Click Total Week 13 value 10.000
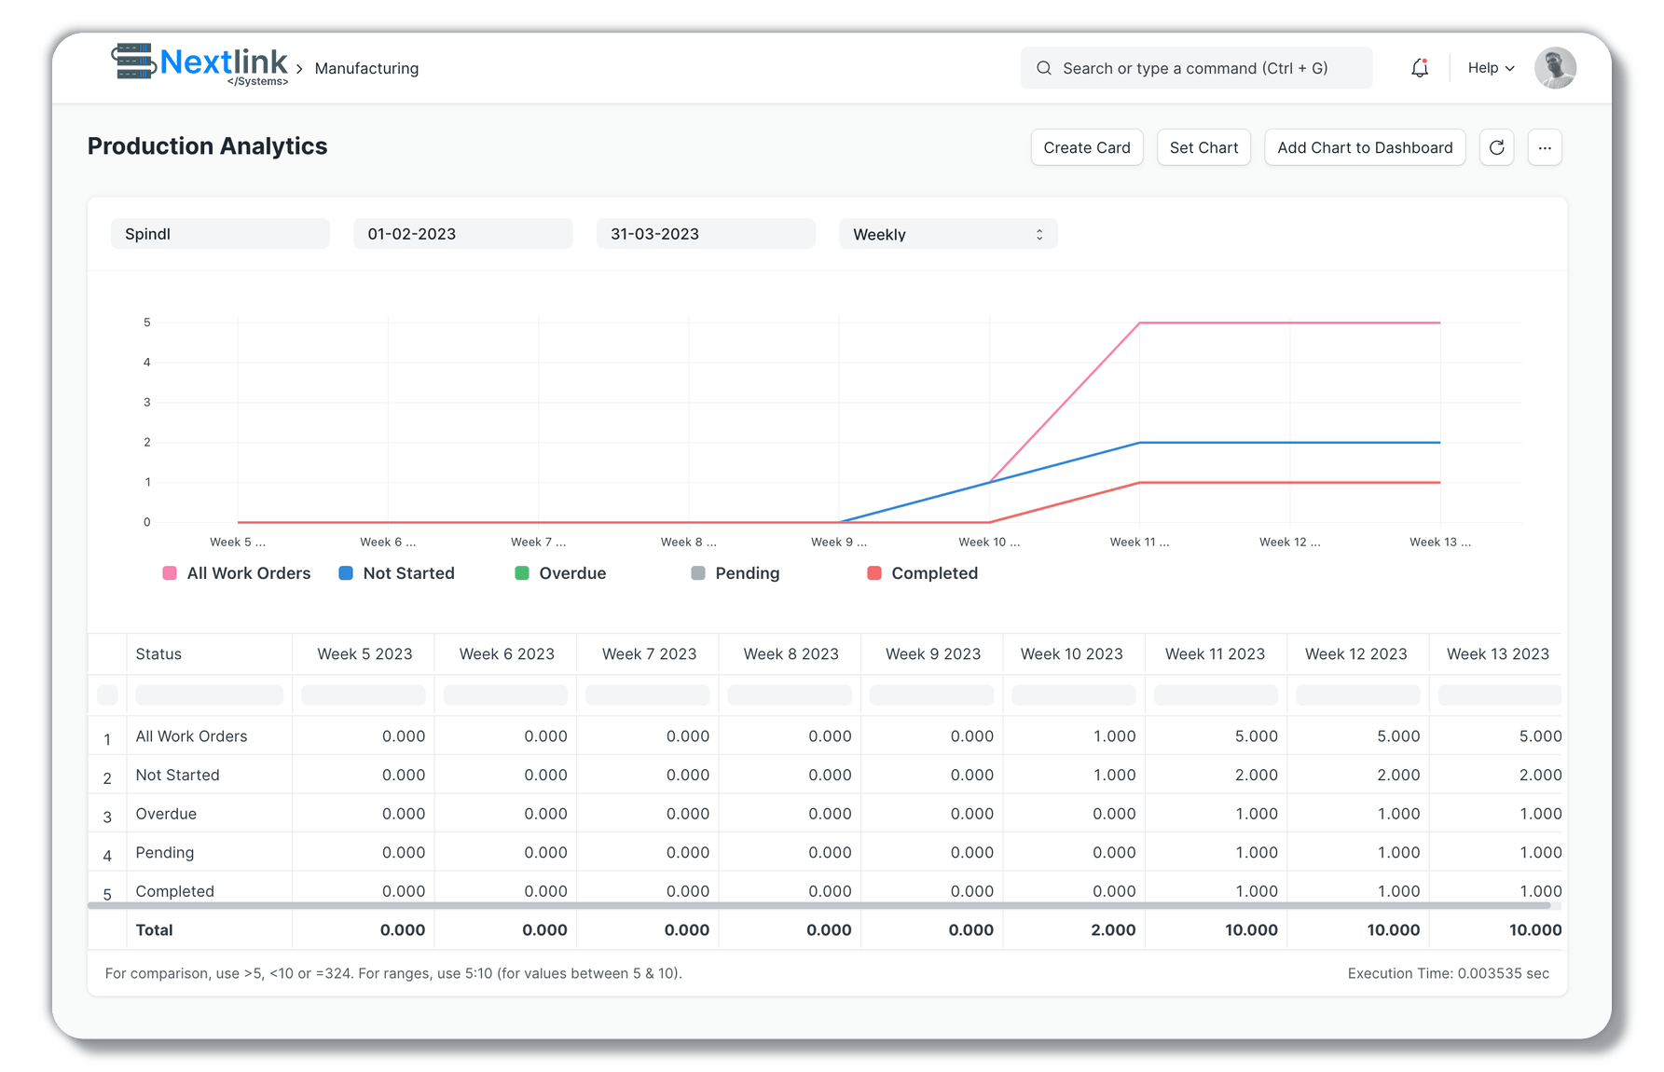Screen dimensions: 1664x1072 pyautogui.click(x=1534, y=930)
